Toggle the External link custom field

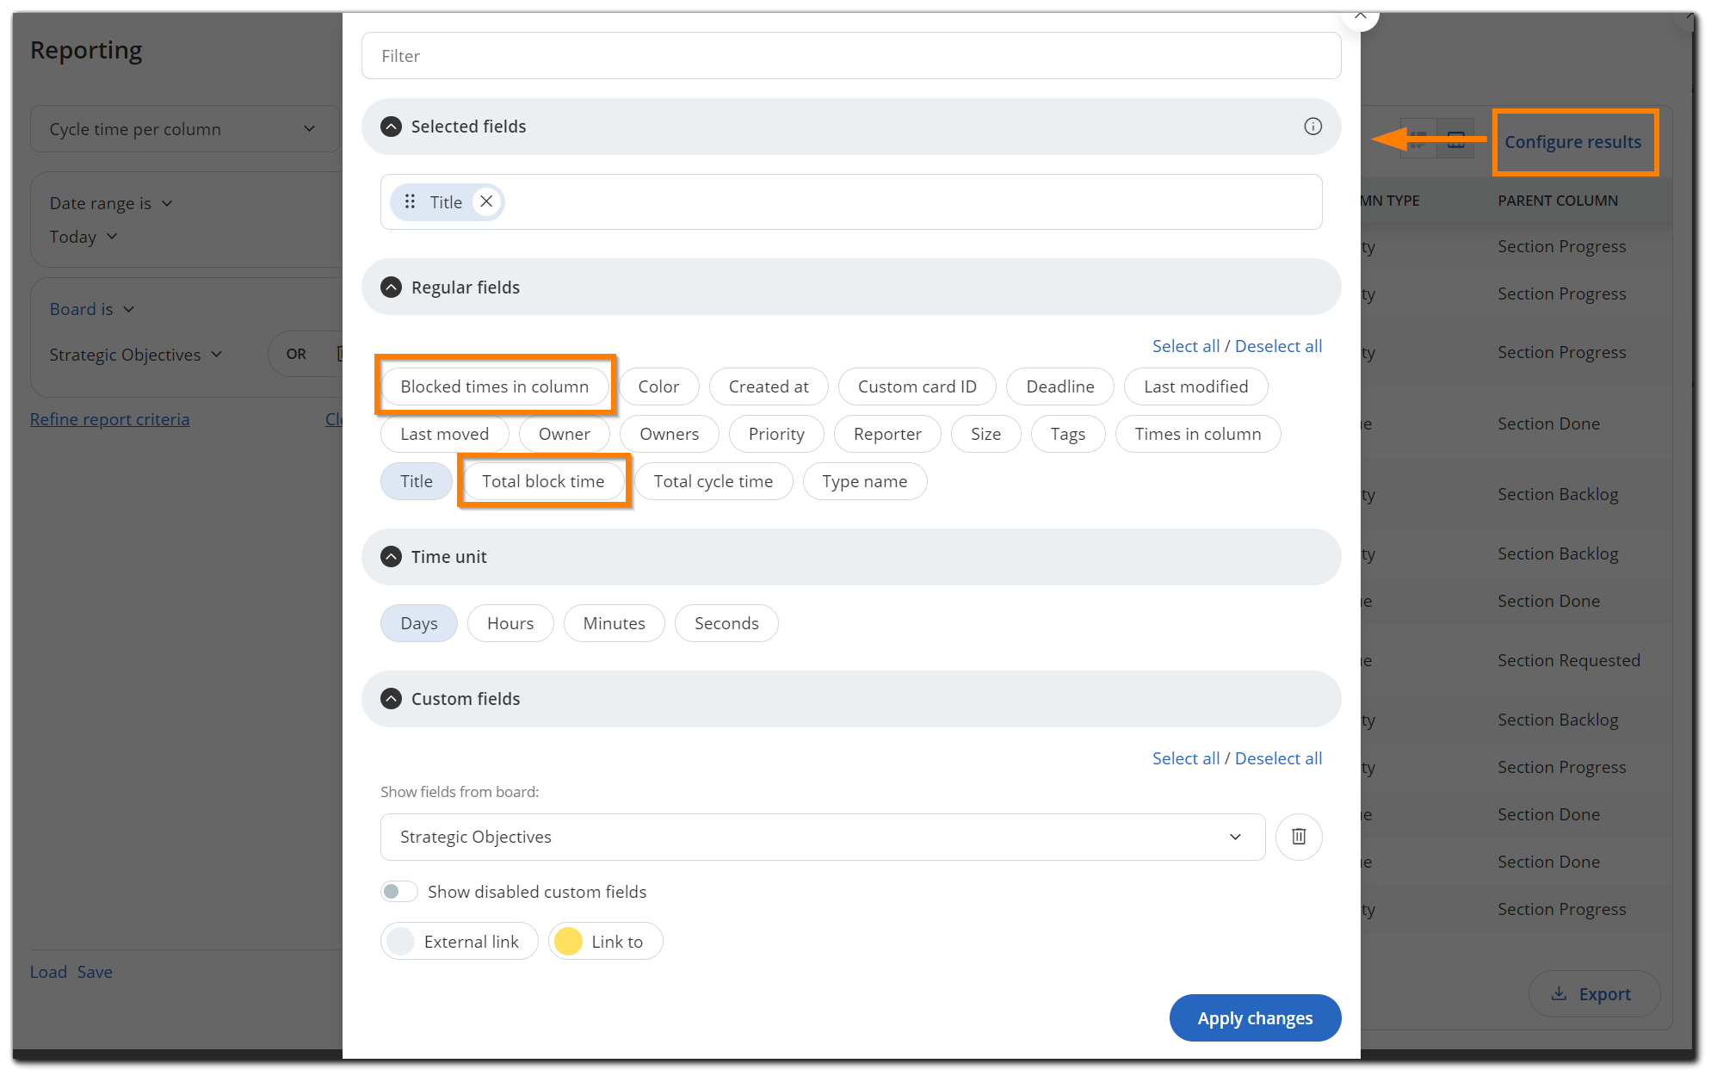click(460, 941)
